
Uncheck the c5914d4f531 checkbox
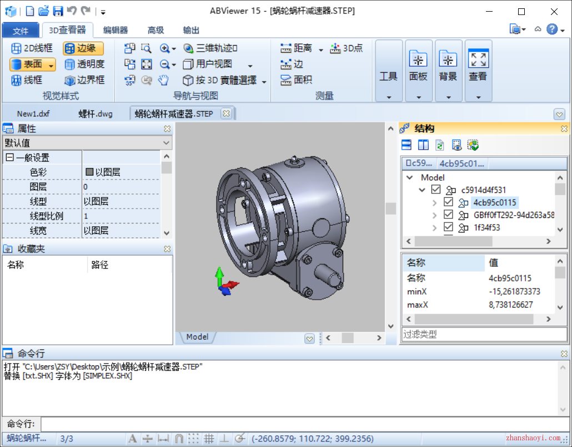[435, 189]
